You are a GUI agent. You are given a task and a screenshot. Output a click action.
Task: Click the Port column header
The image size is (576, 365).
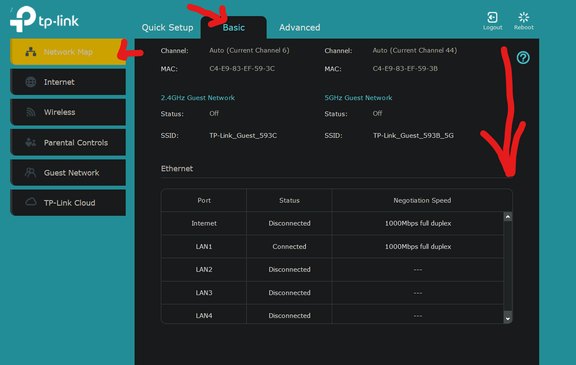(204, 201)
